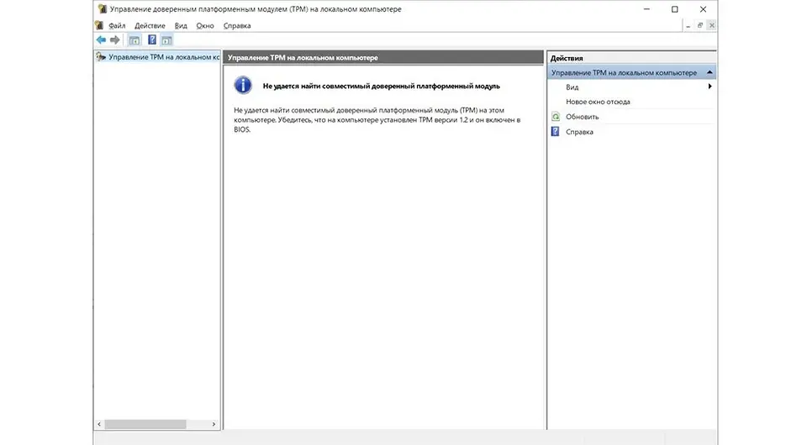Open the Действие menu
Screen dimensions: 807x445
pyautogui.click(x=150, y=26)
